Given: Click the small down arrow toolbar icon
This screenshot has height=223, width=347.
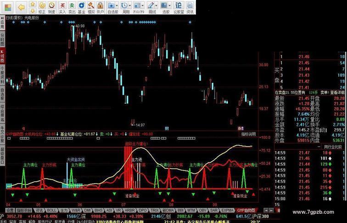Looking at the screenshot, I should pyautogui.click(x=33, y=11).
